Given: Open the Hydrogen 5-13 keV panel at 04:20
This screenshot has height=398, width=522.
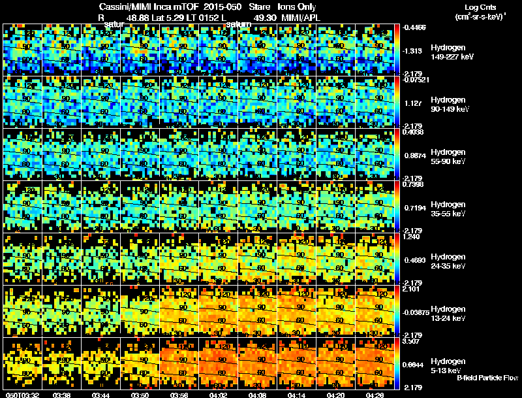Looking at the screenshot, I should coord(336,363).
